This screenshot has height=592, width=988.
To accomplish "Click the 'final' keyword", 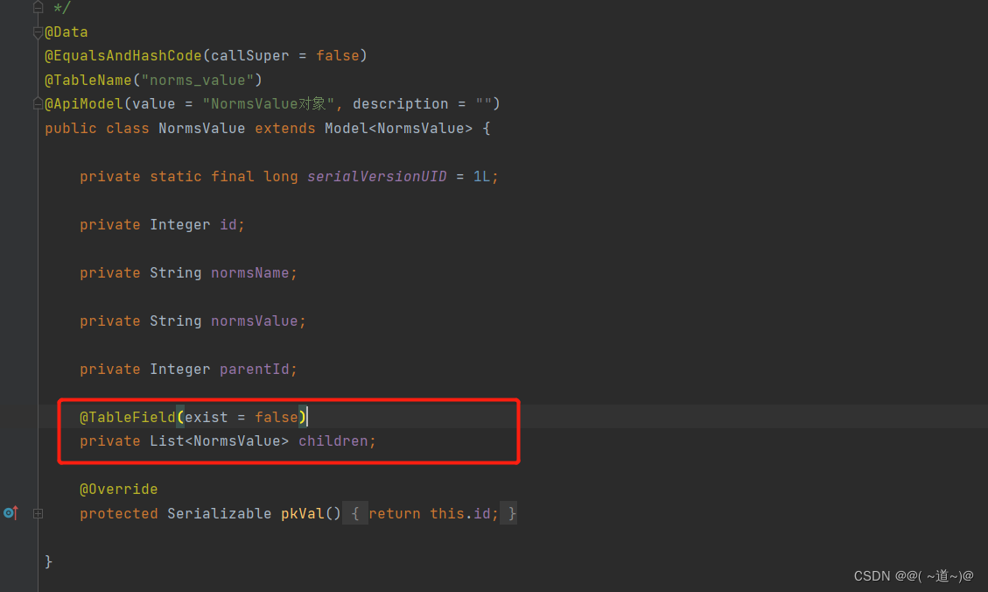I will coord(232,177).
